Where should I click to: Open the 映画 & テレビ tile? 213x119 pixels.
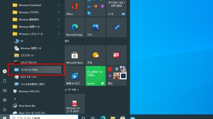pyautogui.click(x=75, y=76)
